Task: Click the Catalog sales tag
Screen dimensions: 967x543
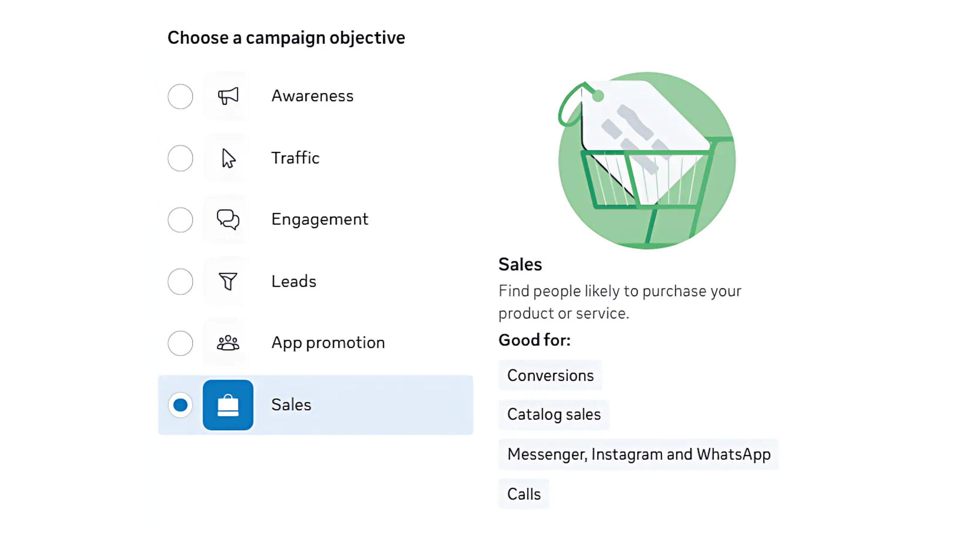Action: pos(554,415)
